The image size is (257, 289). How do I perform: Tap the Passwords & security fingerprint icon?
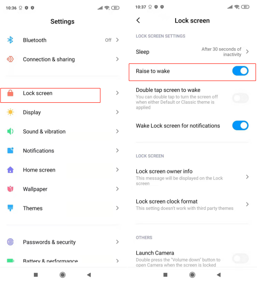(10, 242)
